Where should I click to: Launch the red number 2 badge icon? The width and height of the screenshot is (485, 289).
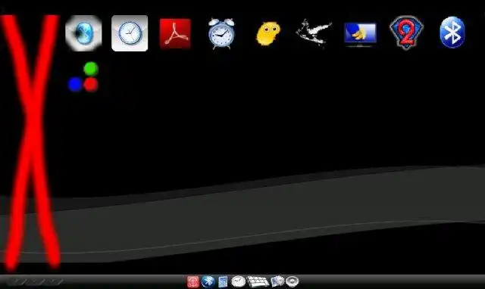coord(406,33)
